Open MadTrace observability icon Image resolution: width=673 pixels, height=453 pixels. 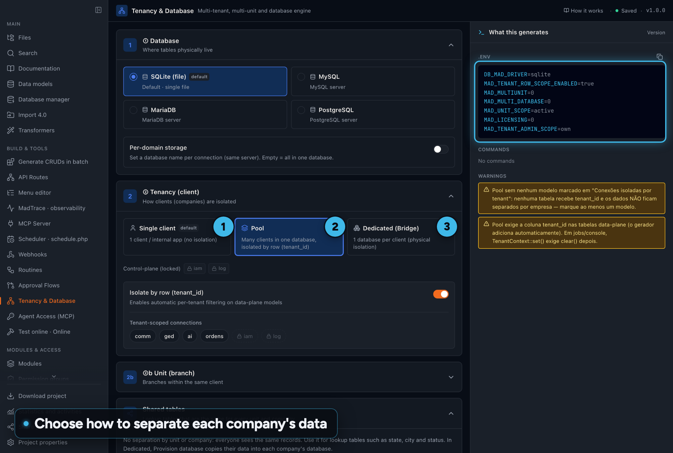coord(11,208)
